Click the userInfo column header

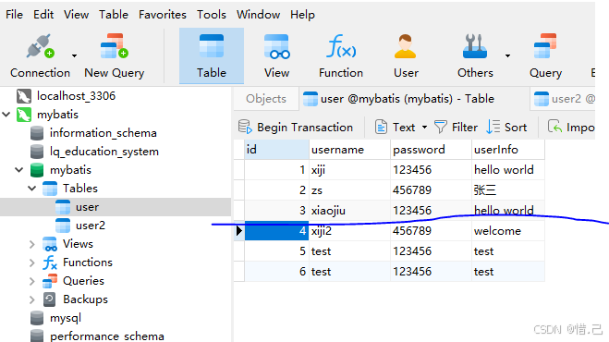(x=508, y=150)
